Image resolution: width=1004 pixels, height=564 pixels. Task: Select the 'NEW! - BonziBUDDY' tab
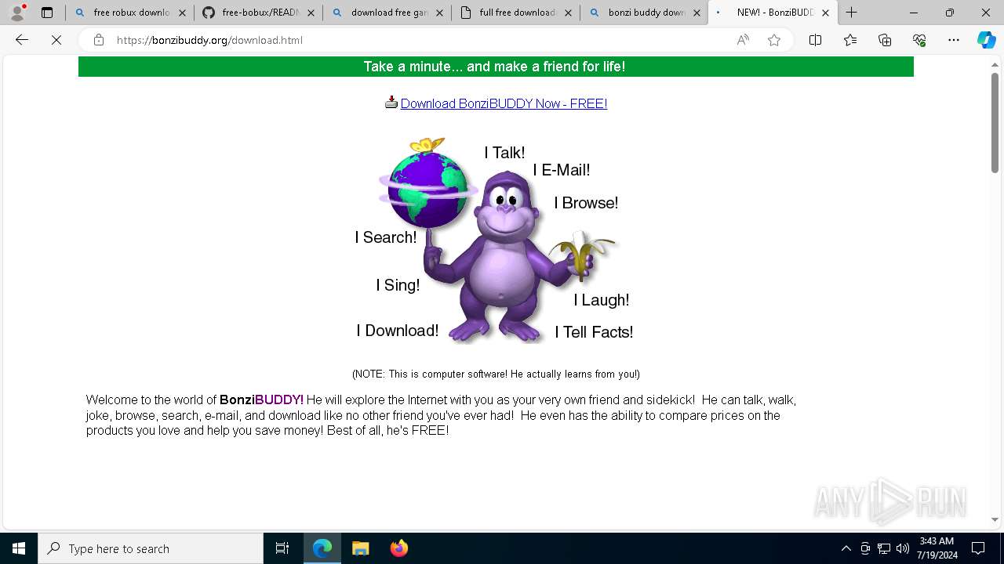773,13
